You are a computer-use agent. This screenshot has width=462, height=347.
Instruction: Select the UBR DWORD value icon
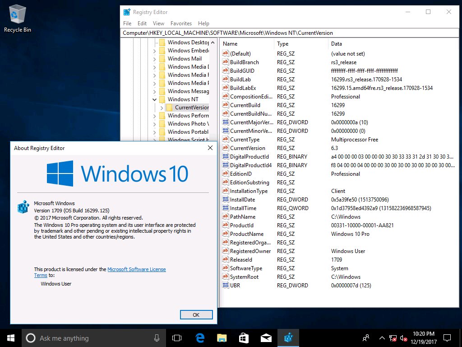click(x=226, y=286)
